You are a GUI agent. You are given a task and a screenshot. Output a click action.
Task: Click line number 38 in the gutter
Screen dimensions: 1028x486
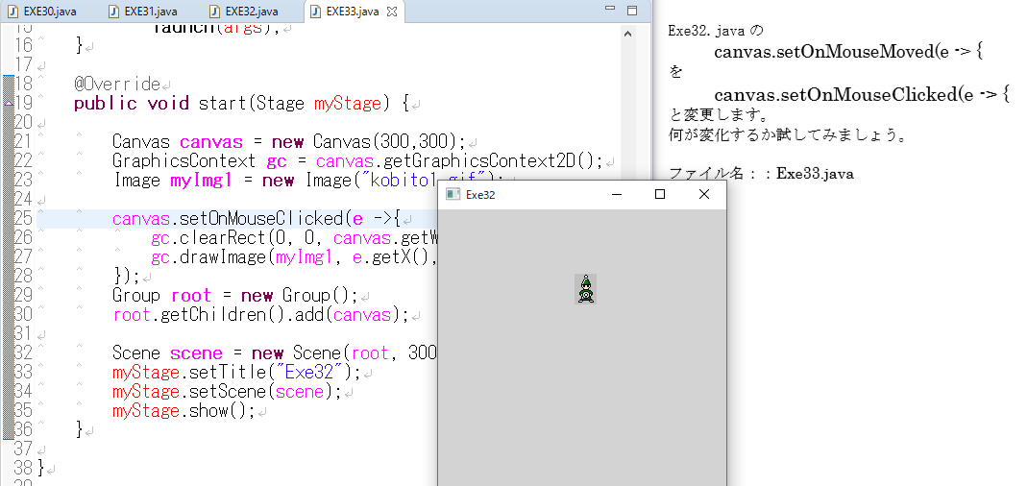[22, 469]
